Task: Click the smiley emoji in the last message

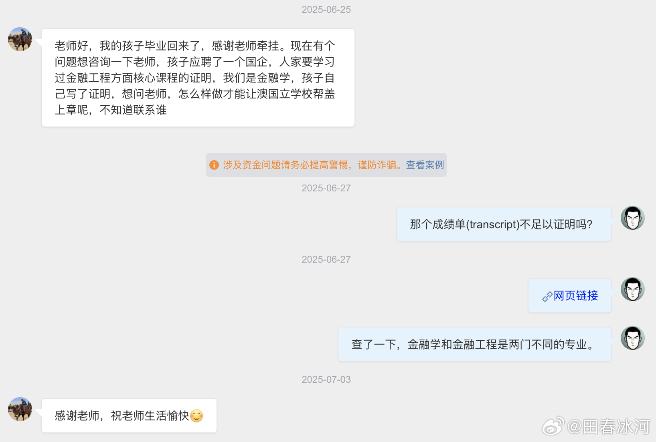Action: (x=196, y=416)
